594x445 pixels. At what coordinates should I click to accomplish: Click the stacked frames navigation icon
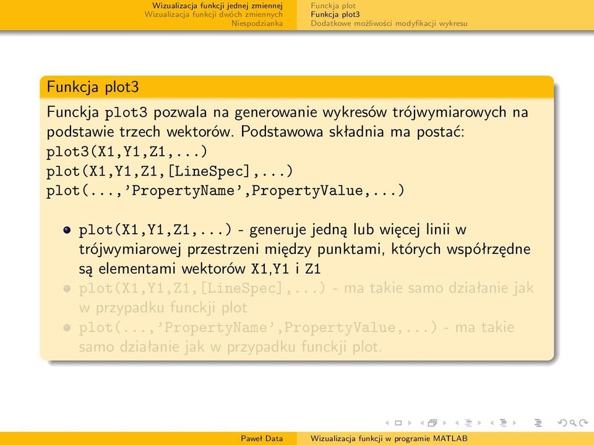(x=433, y=423)
